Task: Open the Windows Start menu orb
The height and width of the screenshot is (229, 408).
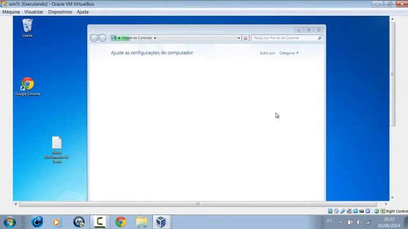Action: (10, 222)
